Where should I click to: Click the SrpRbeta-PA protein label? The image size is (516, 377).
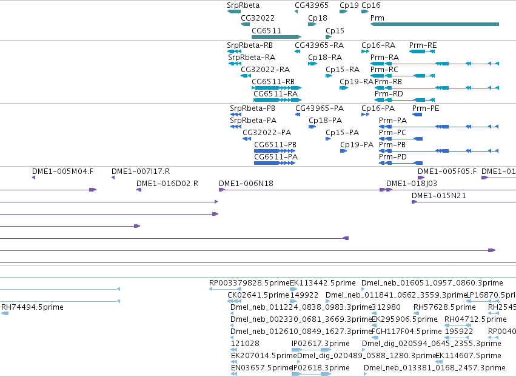(x=253, y=121)
